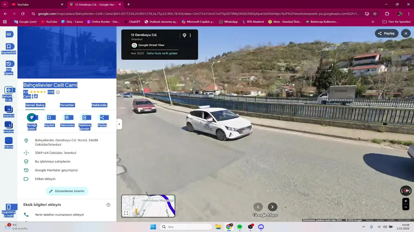Close the Street View with X button
414x232 pixels.
(406, 33)
